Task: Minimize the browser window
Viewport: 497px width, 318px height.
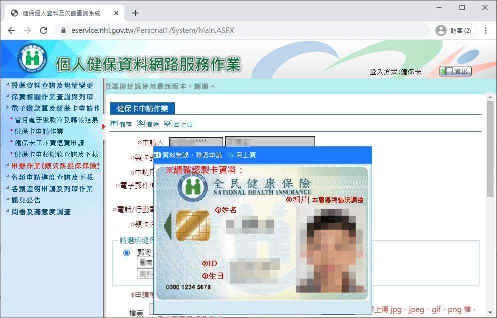Action: (439, 7)
